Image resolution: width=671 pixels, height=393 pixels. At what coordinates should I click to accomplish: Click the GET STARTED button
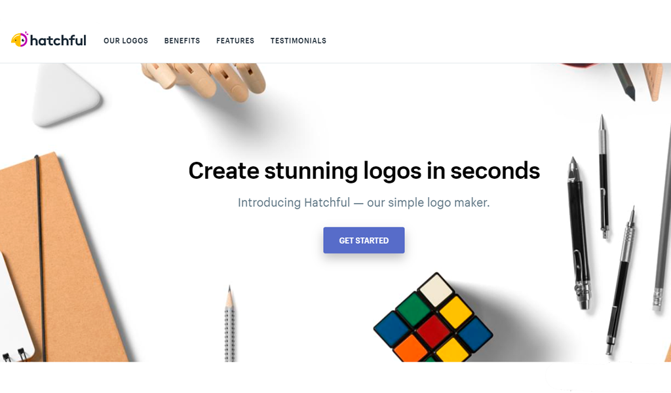point(364,240)
